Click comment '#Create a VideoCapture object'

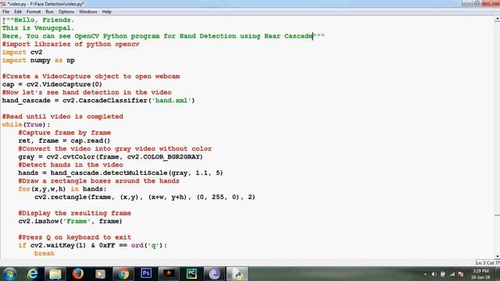91,76
